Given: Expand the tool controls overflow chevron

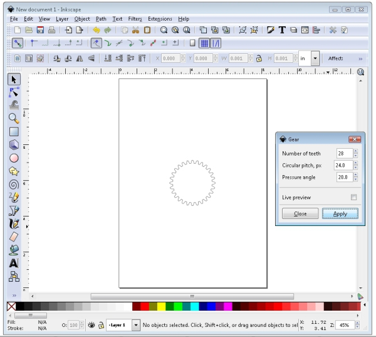Looking at the screenshot, I should 360,59.
